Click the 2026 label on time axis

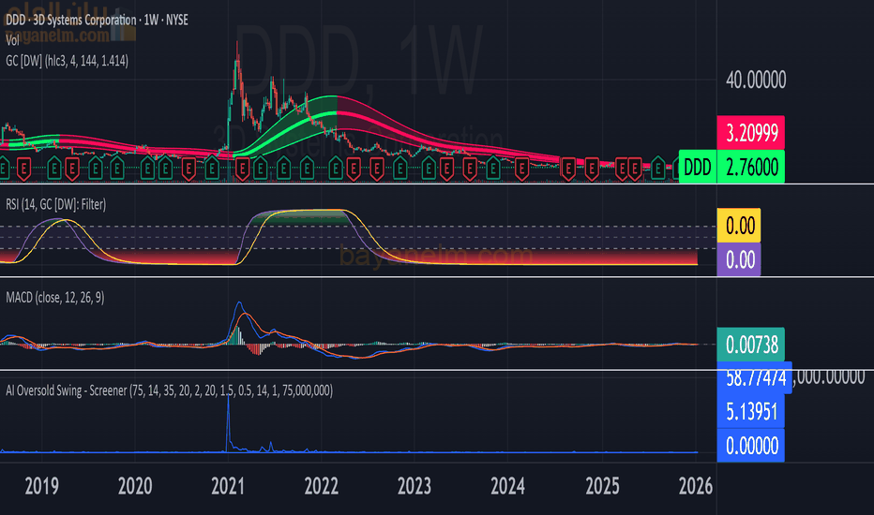(695, 486)
